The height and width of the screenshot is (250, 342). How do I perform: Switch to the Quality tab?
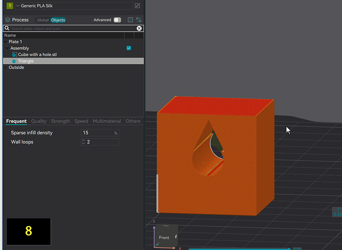coord(39,121)
